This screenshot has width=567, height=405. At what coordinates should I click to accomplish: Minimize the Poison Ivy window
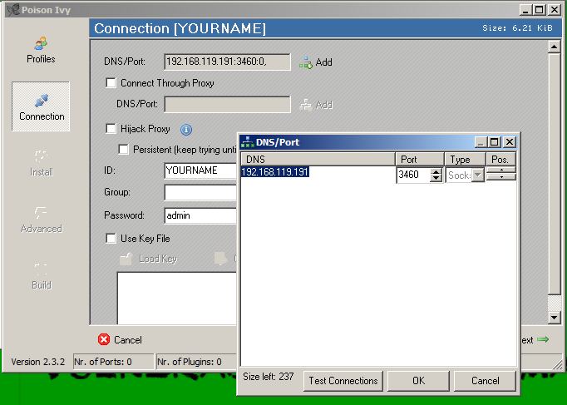[x=525, y=10]
